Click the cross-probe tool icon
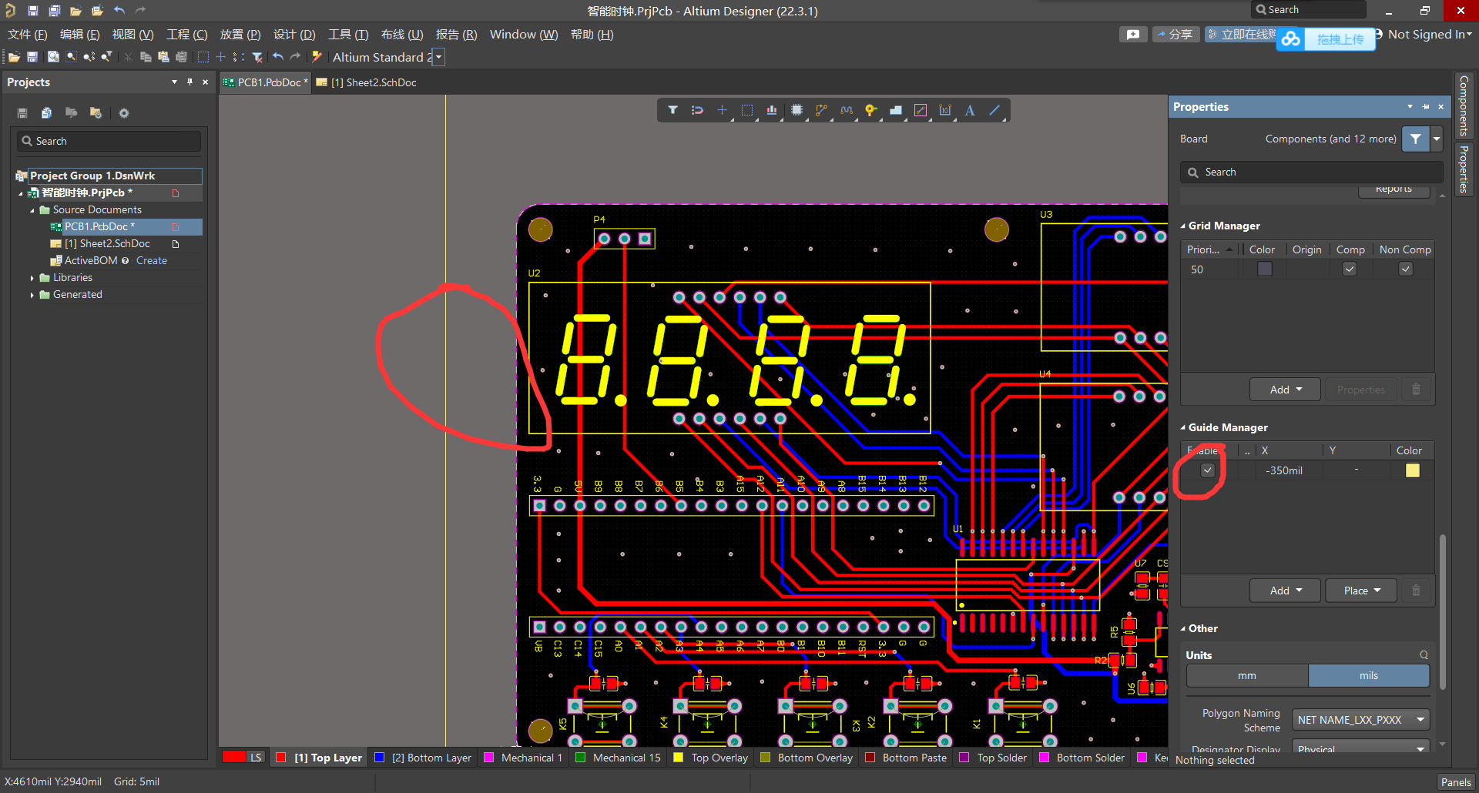 click(316, 57)
